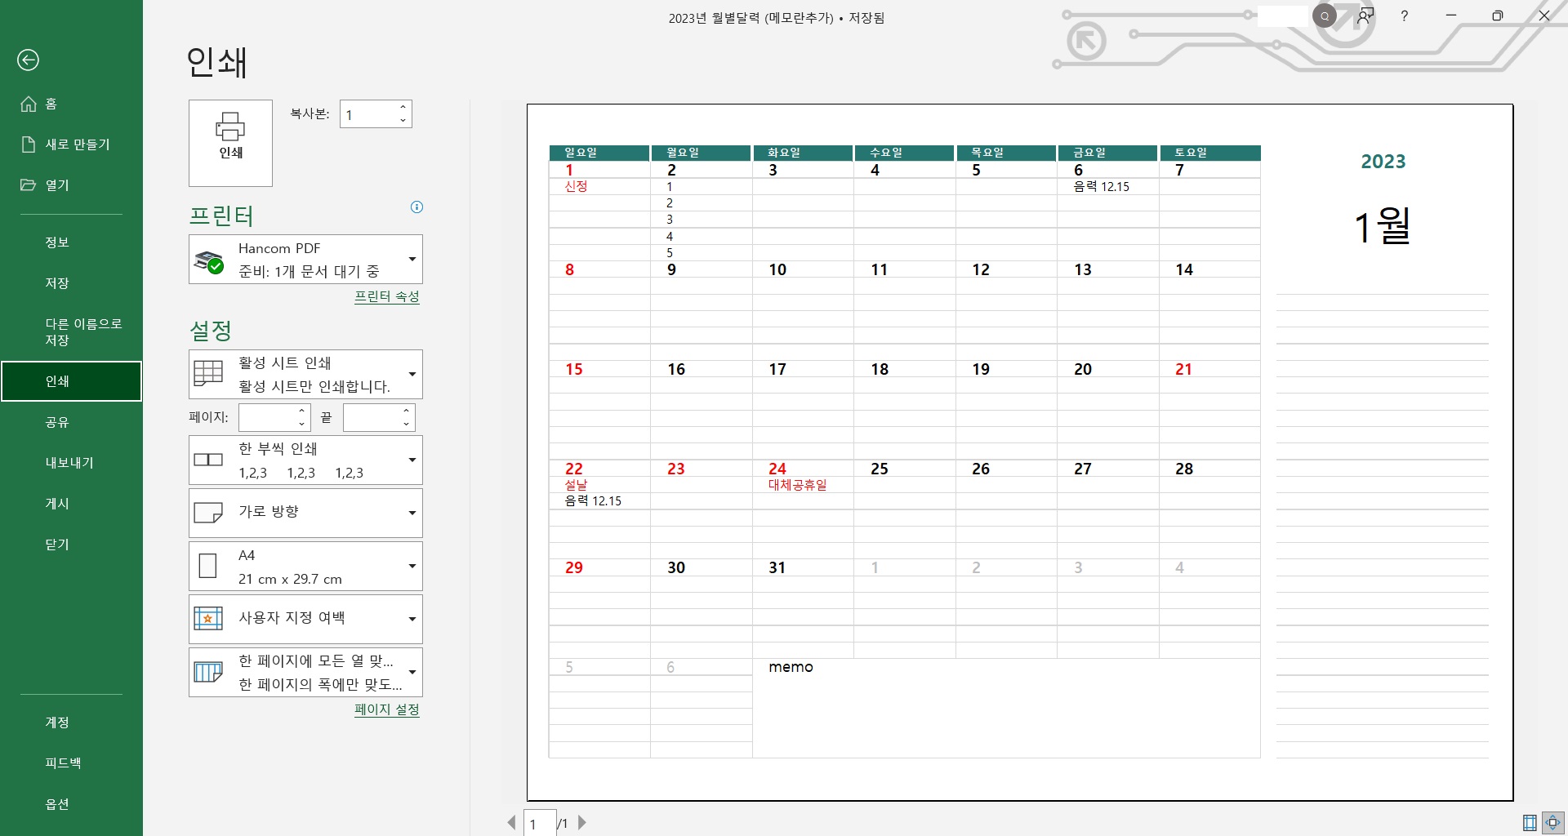
Task: Choose 저장 in the sidebar
Action: click(x=71, y=283)
